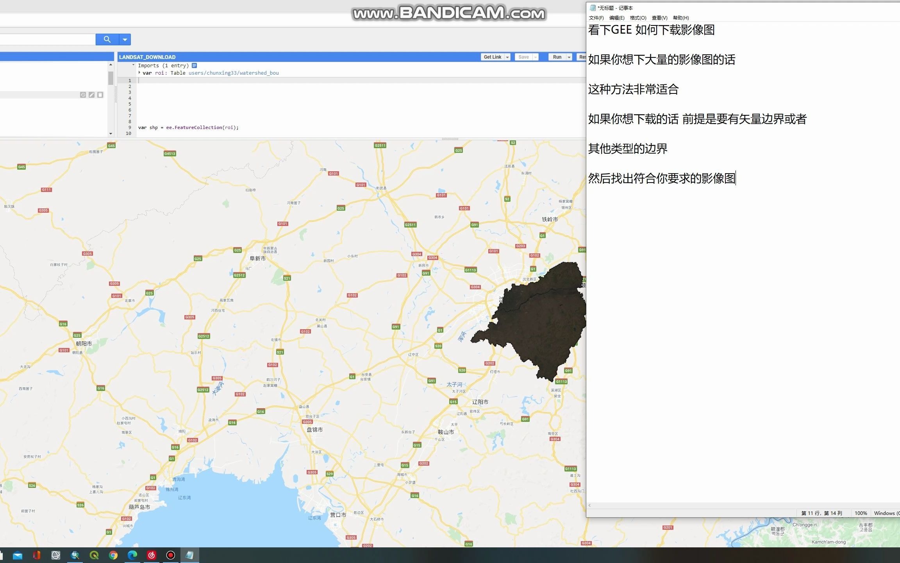
Task: Expand the roi variable entry
Action: (139, 73)
